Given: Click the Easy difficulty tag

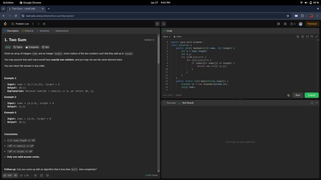Looking at the screenshot, I should [8, 47].
